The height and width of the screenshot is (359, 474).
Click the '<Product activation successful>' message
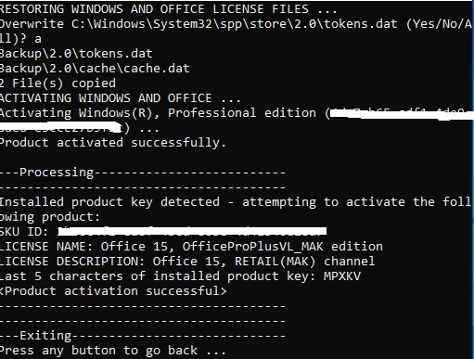point(113,291)
